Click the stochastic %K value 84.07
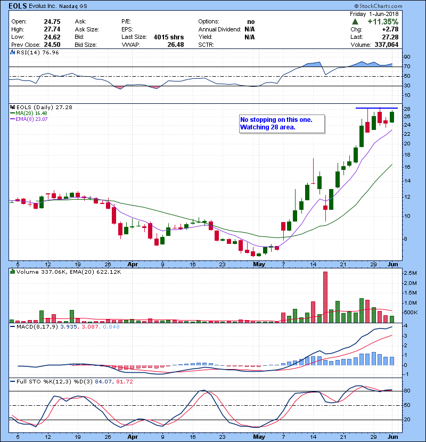This screenshot has width=426, height=442. pyautogui.click(x=103, y=382)
